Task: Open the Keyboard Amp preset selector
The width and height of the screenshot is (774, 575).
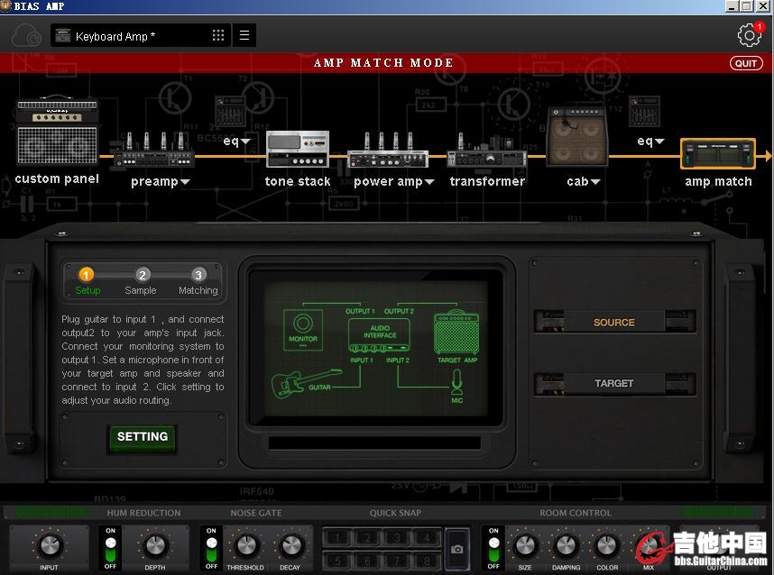Action: pos(140,35)
